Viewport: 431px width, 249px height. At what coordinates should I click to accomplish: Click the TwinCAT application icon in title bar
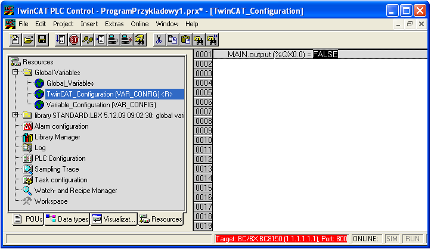click(x=9, y=11)
